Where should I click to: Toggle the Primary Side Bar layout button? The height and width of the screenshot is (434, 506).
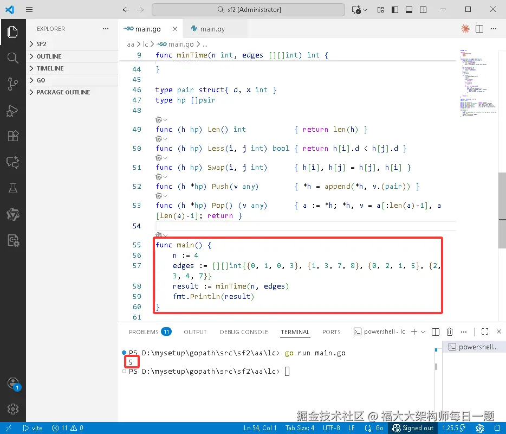(394, 10)
